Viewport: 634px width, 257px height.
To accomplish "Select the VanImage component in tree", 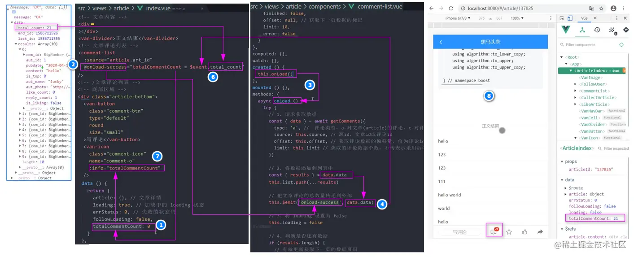I will click(590, 78).
